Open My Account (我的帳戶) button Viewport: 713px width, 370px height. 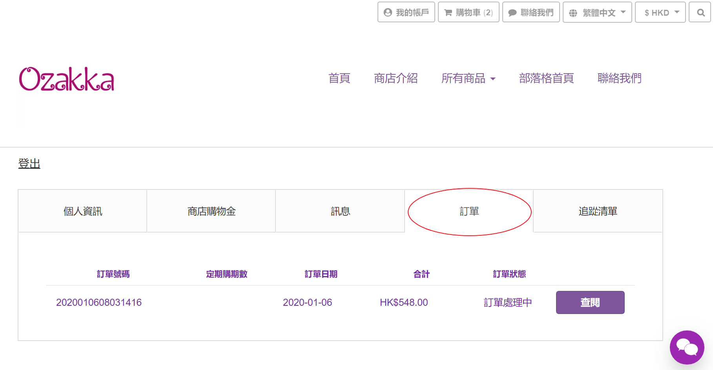pyautogui.click(x=406, y=13)
